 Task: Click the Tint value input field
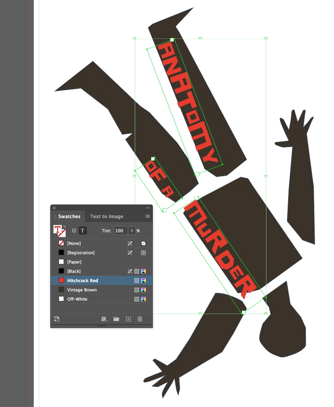(121, 230)
